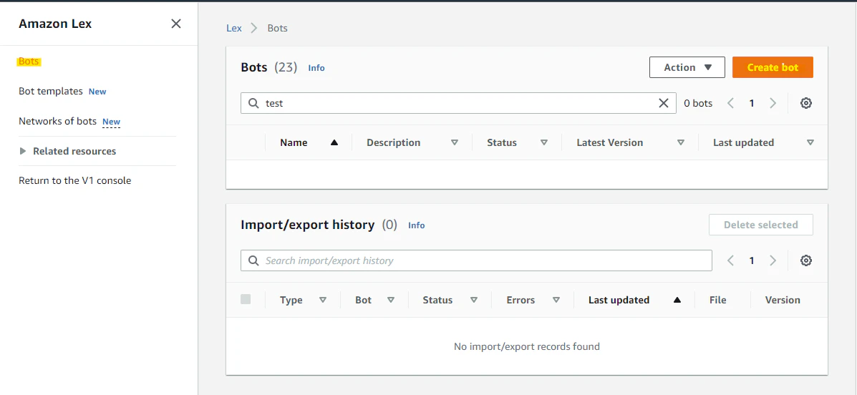The image size is (857, 395).
Task: Open Bot templates in the sidebar
Action: click(50, 92)
